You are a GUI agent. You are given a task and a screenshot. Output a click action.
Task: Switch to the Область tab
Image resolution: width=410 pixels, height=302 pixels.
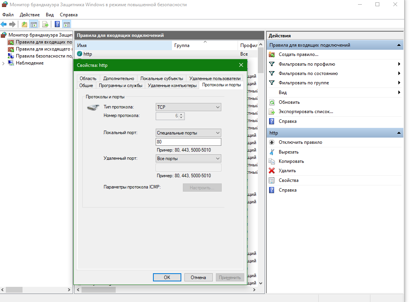[x=88, y=78]
